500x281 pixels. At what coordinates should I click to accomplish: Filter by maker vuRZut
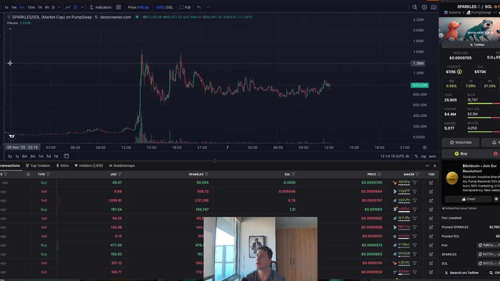414,210
